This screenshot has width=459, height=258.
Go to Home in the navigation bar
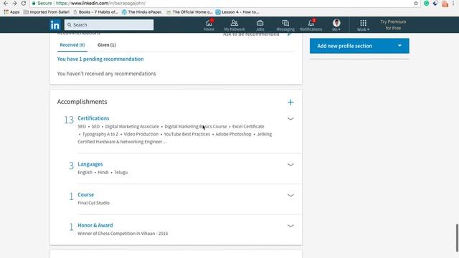pyautogui.click(x=209, y=25)
